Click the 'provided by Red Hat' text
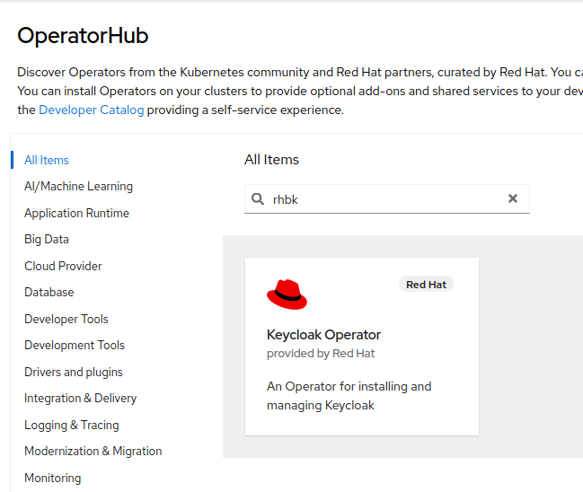Screen dimensions: 583x492 pos(321,354)
